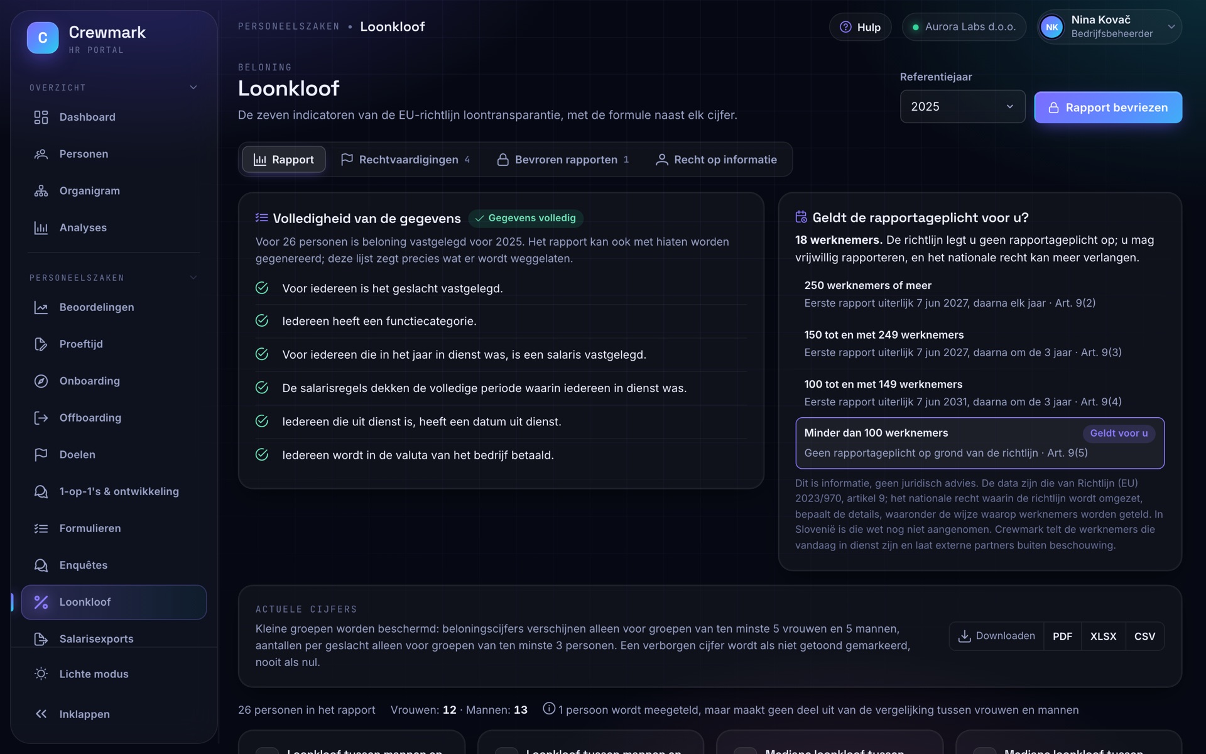
Task: Click the Crewmark logo tile
Action: 43,38
